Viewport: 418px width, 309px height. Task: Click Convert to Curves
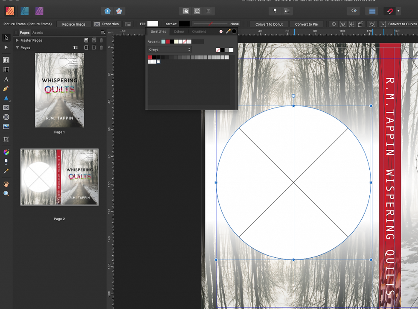point(399,24)
